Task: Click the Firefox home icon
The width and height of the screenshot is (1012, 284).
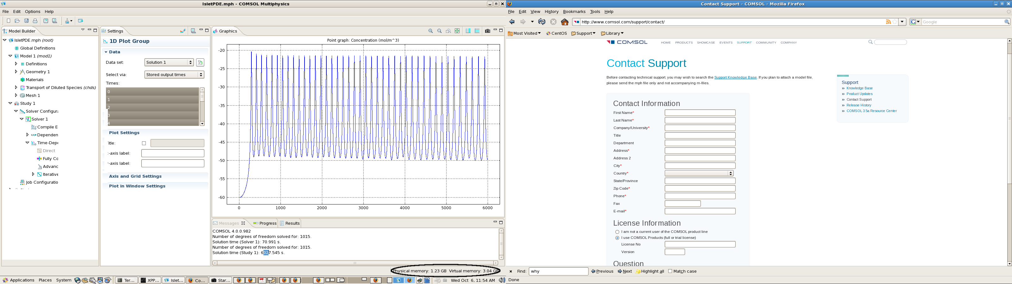Action: [x=565, y=22]
